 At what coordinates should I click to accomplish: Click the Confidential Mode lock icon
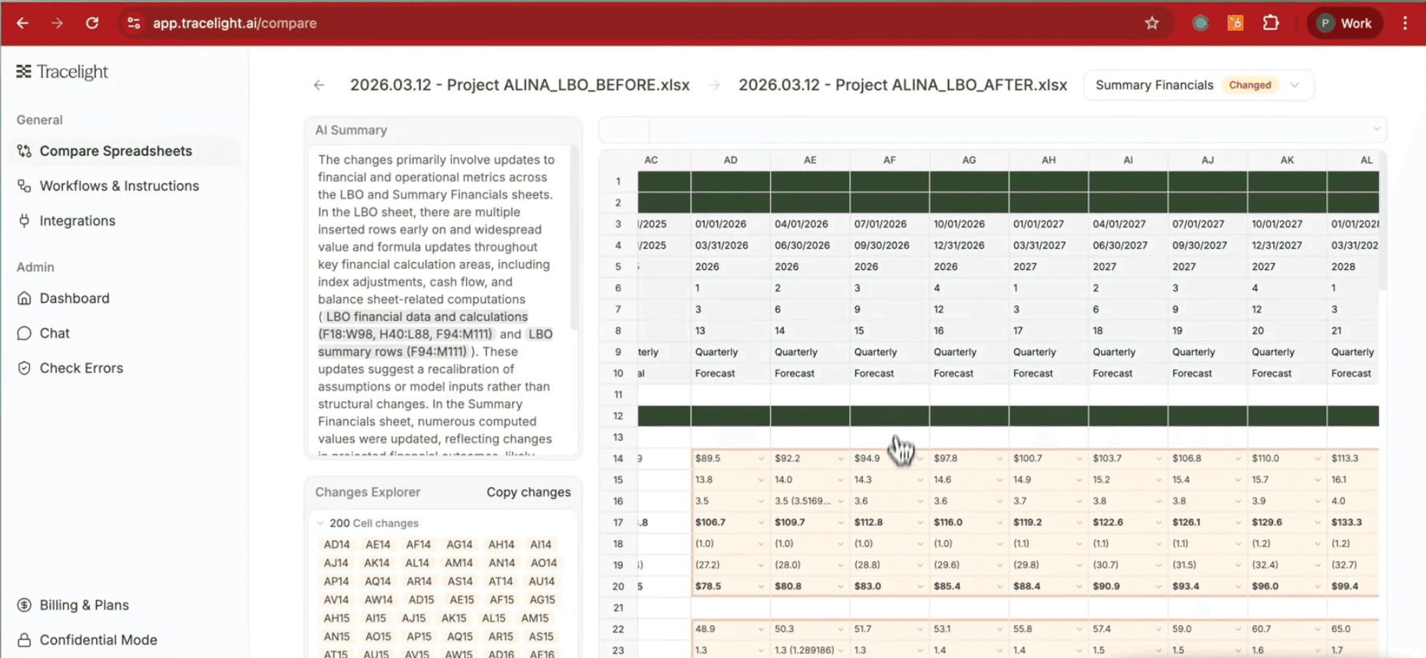tap(24, 640)
